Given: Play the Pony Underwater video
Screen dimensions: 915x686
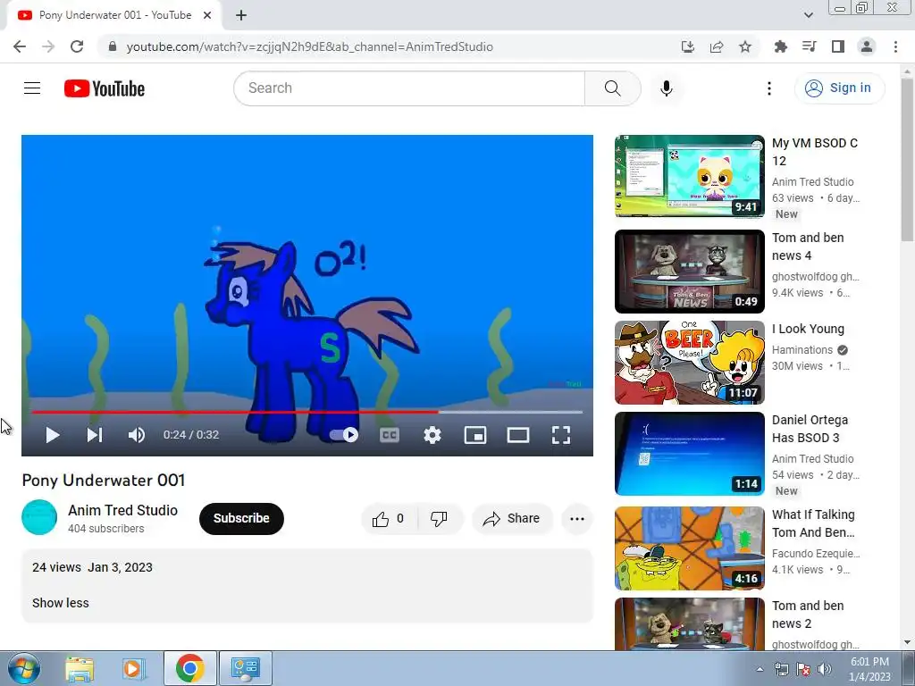Looking at the screenshot, I should (x=53, y=435).
